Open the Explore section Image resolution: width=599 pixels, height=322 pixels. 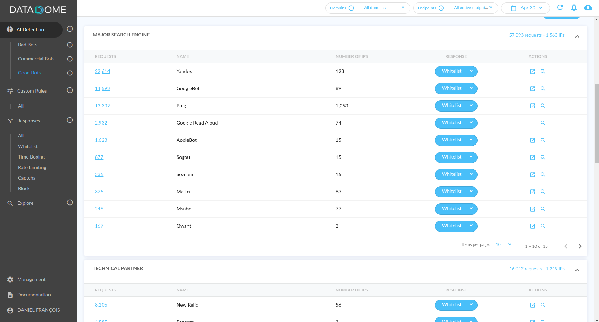(x=25, y=203)
